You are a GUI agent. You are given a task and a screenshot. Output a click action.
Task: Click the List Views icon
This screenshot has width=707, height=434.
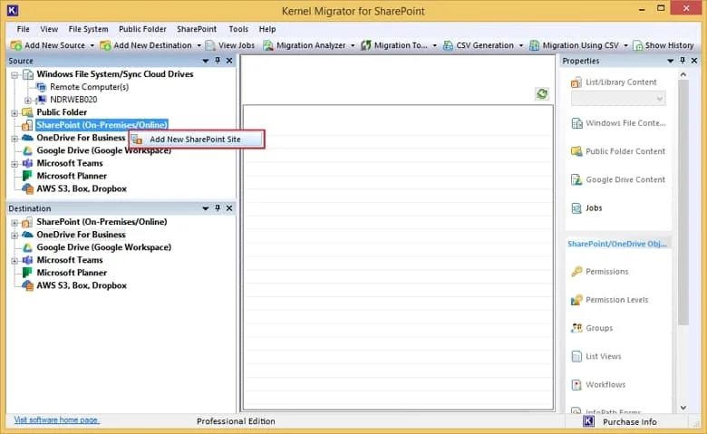pos(576,356)
